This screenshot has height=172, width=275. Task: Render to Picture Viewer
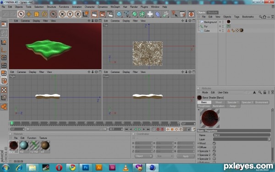pyautogui.click(x=102, y=14)
